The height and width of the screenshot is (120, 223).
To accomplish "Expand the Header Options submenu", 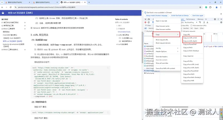I will (167, 52).
